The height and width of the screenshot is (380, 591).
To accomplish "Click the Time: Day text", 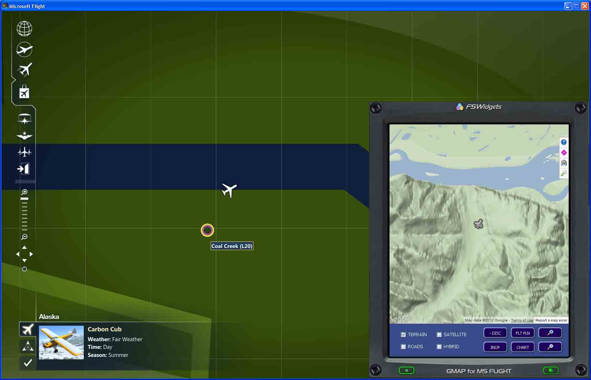I will 100,347.
